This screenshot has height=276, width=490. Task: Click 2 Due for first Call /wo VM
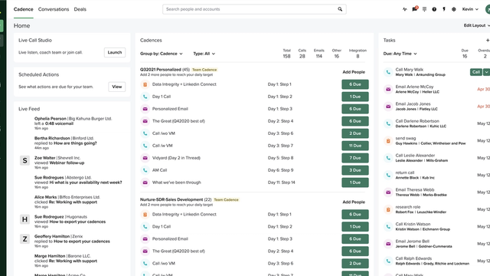click(355, 133)
